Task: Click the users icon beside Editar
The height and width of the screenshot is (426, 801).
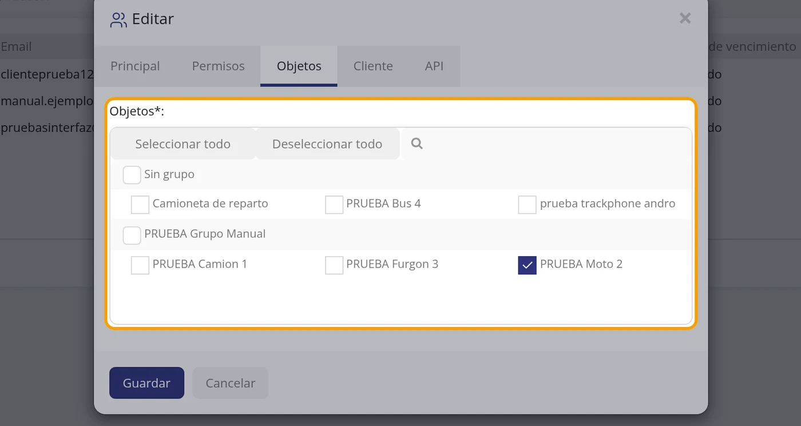Action: pyautogui.click(x=118, y=20)
